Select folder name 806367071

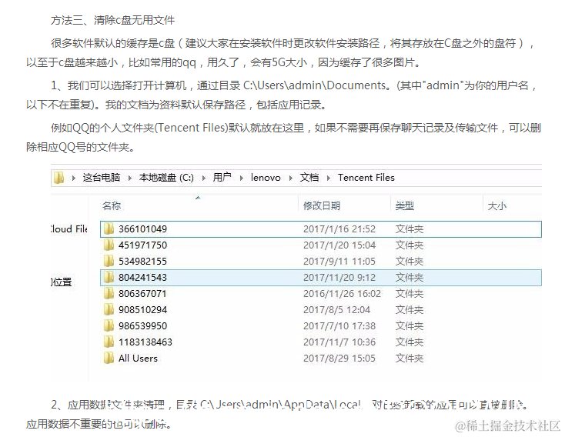point(142,294)
